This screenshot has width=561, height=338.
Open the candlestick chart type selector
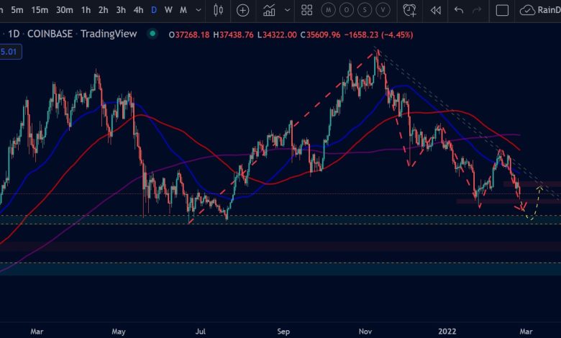click(x=219, y=10)
